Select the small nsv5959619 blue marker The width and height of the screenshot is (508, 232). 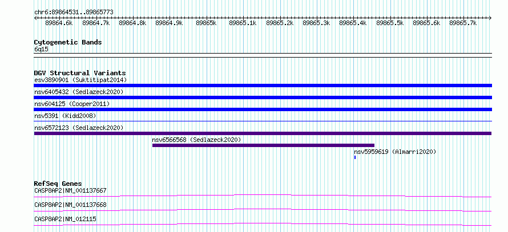pyautogui.click(x=355, y=157)
